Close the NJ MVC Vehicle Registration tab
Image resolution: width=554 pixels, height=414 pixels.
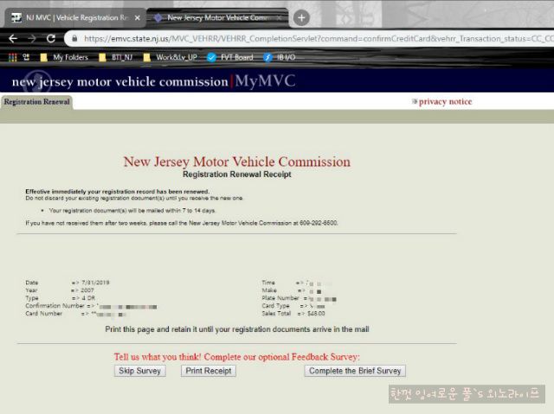coord(138,17)
